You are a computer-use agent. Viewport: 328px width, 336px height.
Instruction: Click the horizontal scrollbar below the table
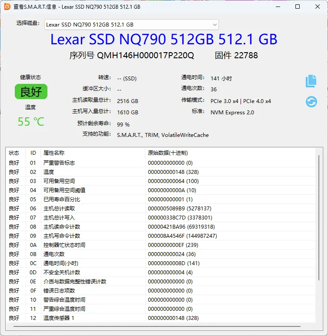[x=157, y=326]
